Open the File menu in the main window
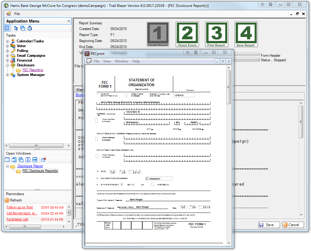This screenshot has width=311, height=251. click(x=17, y=14)
